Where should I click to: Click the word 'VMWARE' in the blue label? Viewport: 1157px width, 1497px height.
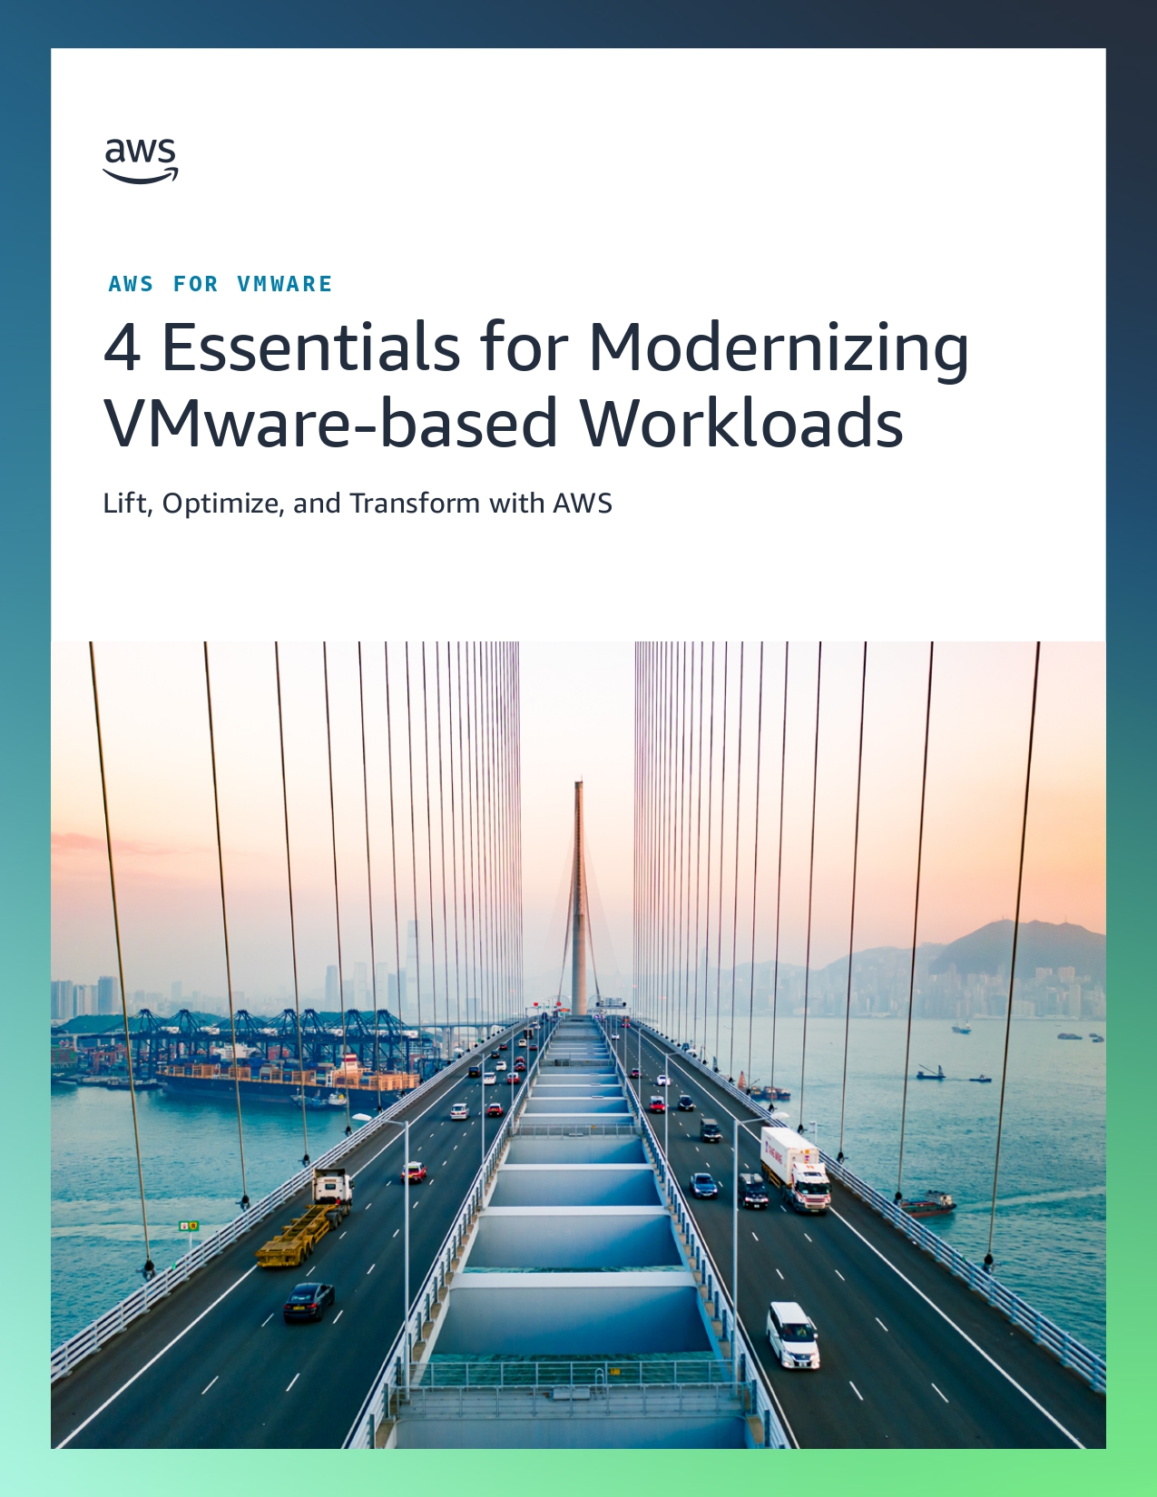click(284, 284)
